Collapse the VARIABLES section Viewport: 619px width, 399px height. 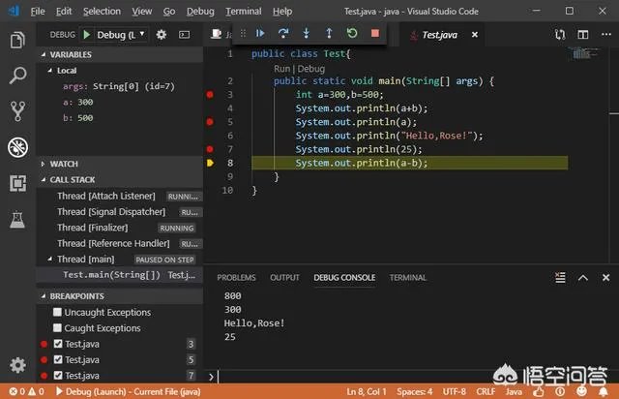(x=70, y=55)
